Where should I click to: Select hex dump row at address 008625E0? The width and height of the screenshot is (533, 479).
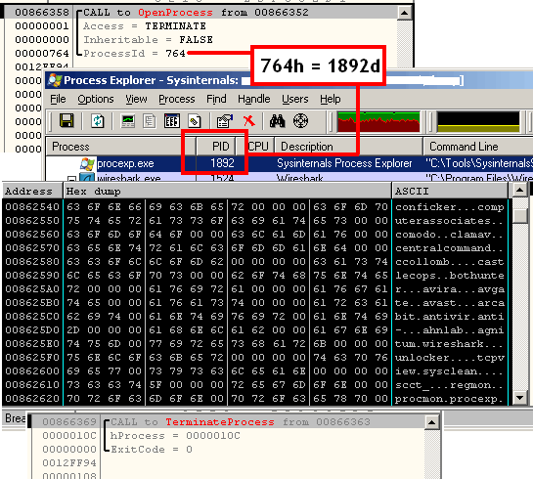click(255, 344)
